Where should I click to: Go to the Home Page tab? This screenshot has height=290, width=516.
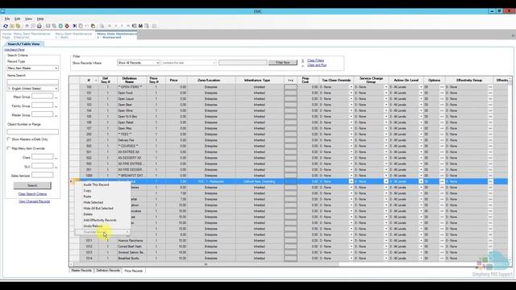tap(6, 35)
